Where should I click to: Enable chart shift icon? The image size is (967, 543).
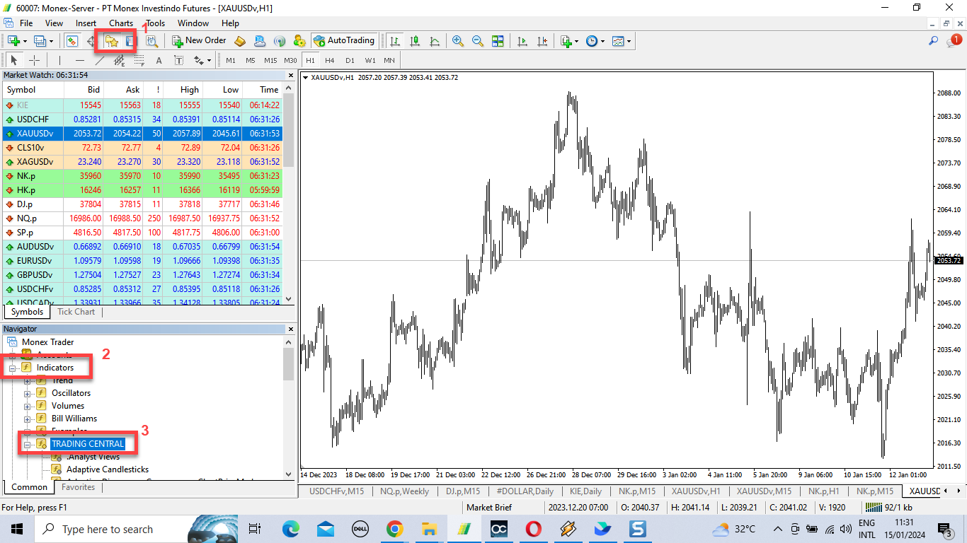(542, 41)
